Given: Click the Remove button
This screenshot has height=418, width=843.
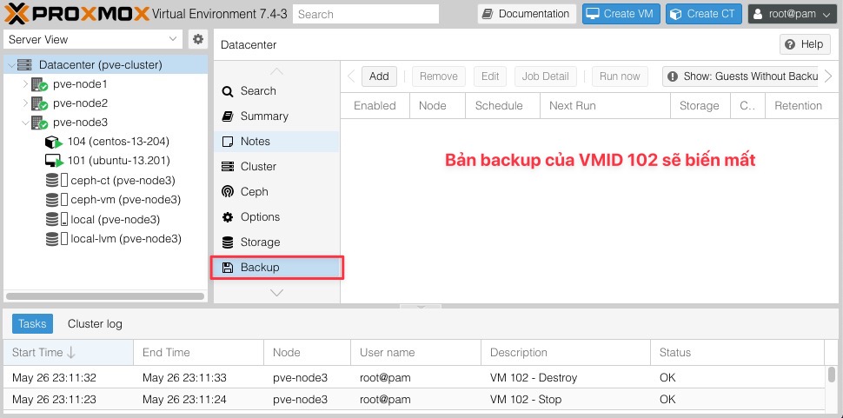Looking at the screenshot, I should (439, 76).
